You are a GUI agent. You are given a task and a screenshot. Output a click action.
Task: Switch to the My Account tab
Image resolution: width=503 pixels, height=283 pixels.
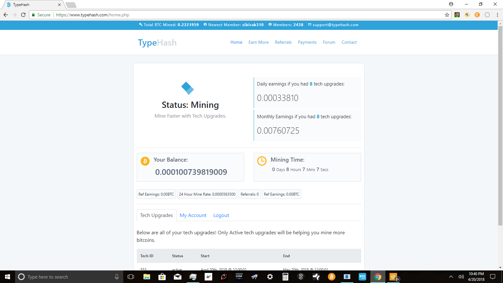tap(193, 215)
